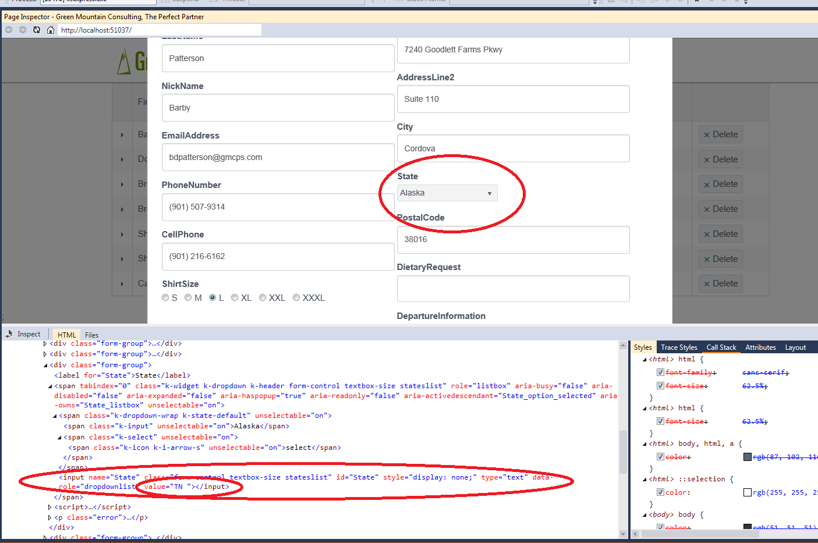818x543 pixels.
Task: Open the Trace Styles tab
Action: tap(679, 347)
